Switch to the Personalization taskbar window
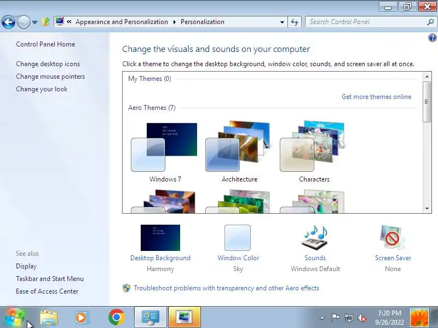Viewport: 438px width, 328px height. point(185,318)
